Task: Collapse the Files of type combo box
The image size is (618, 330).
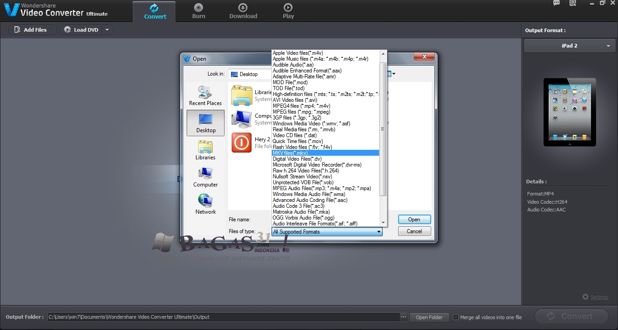Action: pyautogui.click(x=327, y=232)
